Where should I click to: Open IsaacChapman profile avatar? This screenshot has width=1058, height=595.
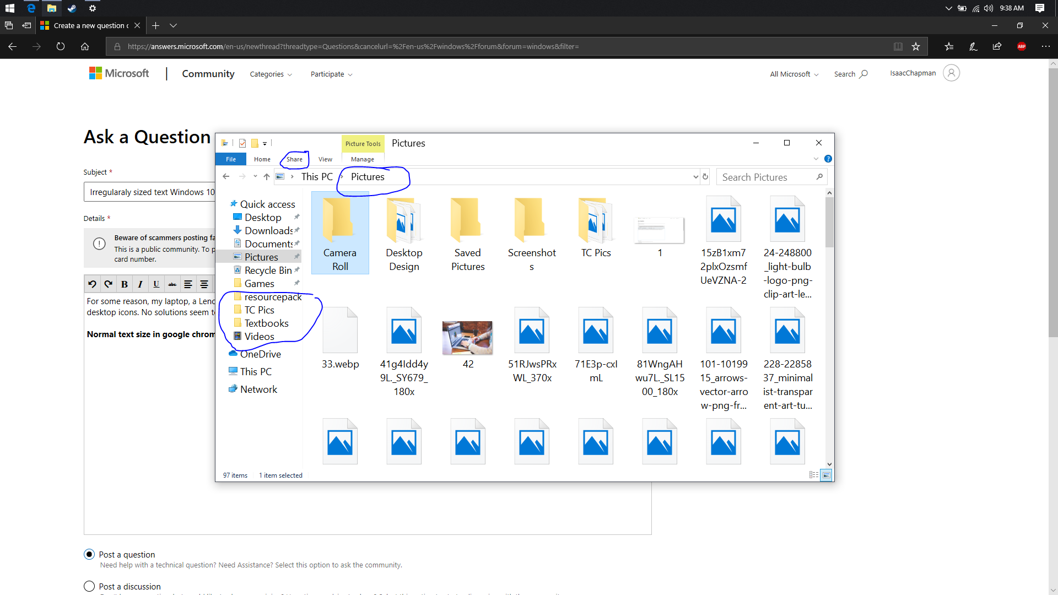[952, 73]
